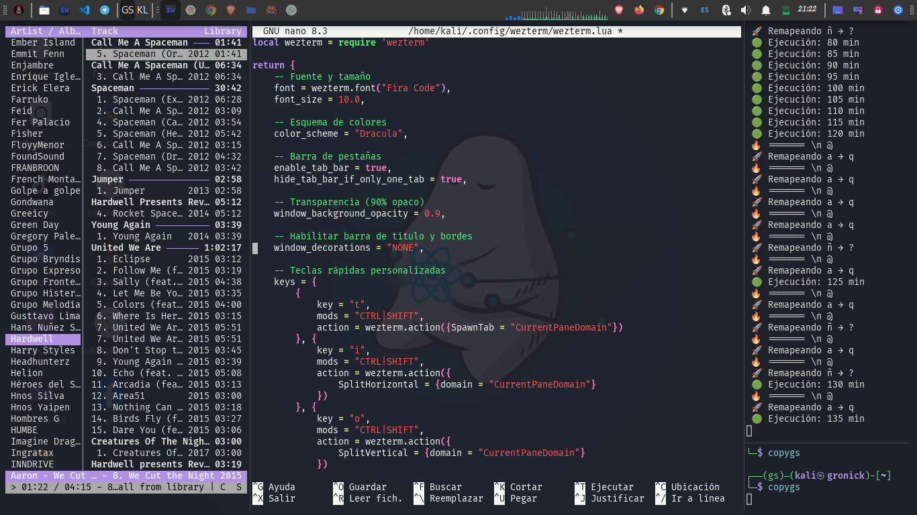Toggle the S shuffle flag in cmus

[x=239, y=488]
